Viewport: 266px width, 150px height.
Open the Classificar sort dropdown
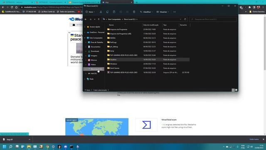[x=146, y=12]
